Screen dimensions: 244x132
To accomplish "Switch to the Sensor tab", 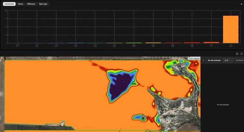I will pos(20,4).
